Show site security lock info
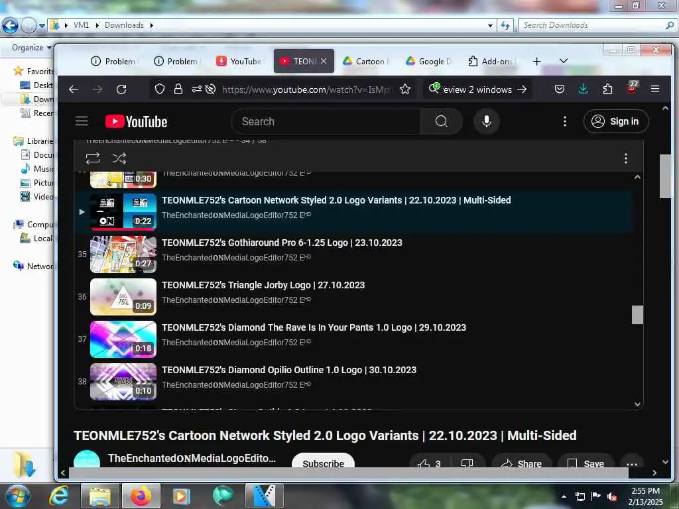The width and height of the screenshot is (679, 509). point(178,89)
